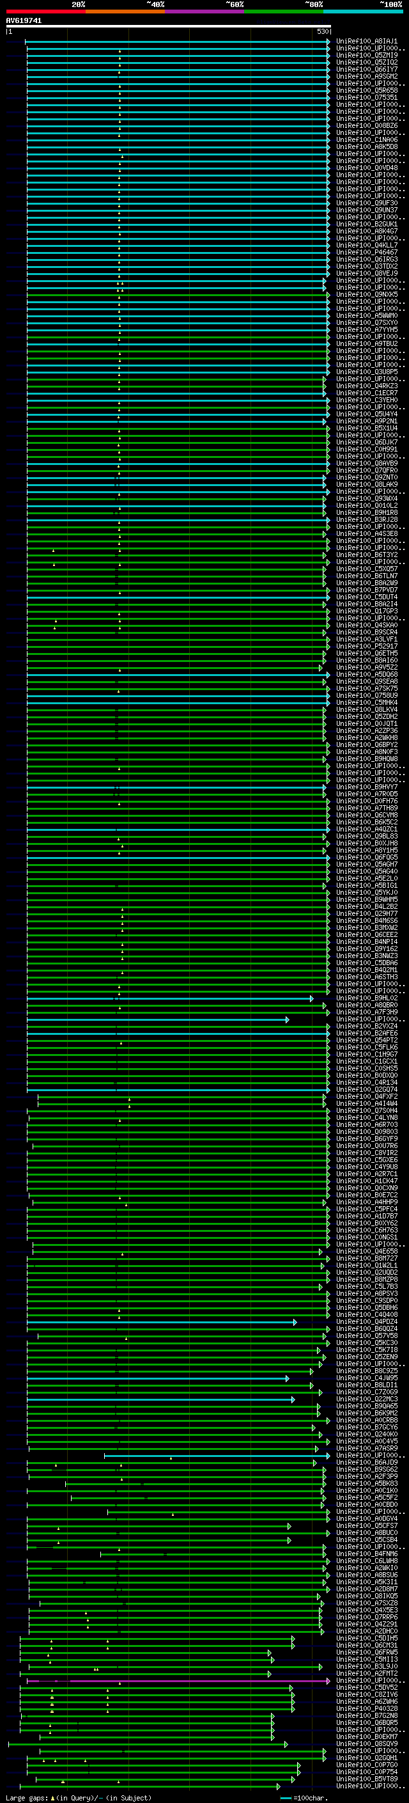The width and height of the screenshot is (409, 1803).
Task: Select the UniRef100_Q4E658 label
Action: pyautogui.click(x=366, y=1252)
